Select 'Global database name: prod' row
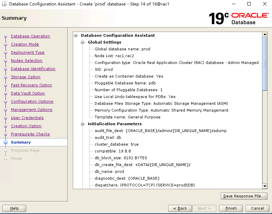This screenshot has width=272, height=214. point(122,49)
